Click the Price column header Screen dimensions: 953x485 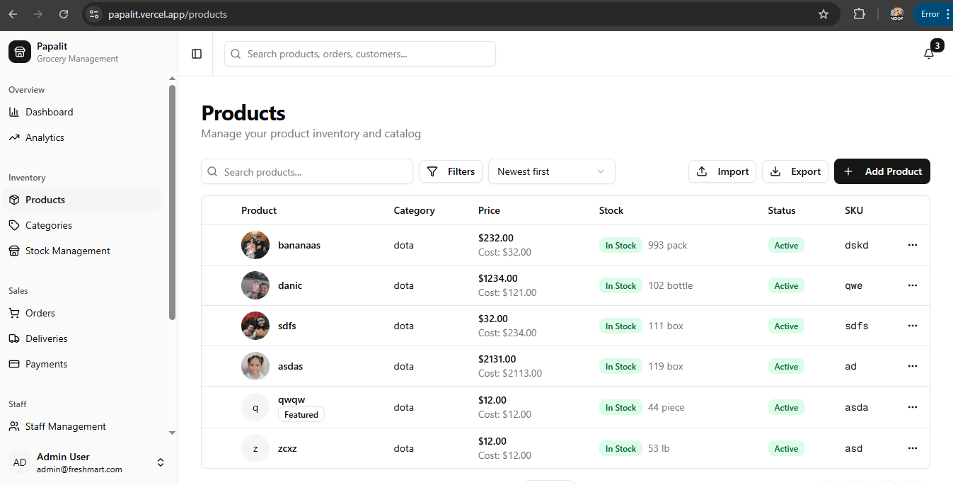click(x=489, y=210)
